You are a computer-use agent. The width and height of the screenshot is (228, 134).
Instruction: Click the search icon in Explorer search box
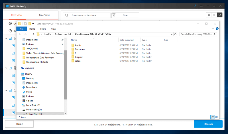(214, 34)
